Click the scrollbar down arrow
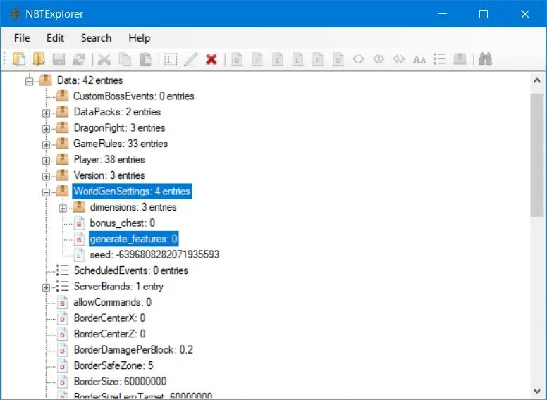Viewport: 547px width, 400px height. click(x=537, y=390)
